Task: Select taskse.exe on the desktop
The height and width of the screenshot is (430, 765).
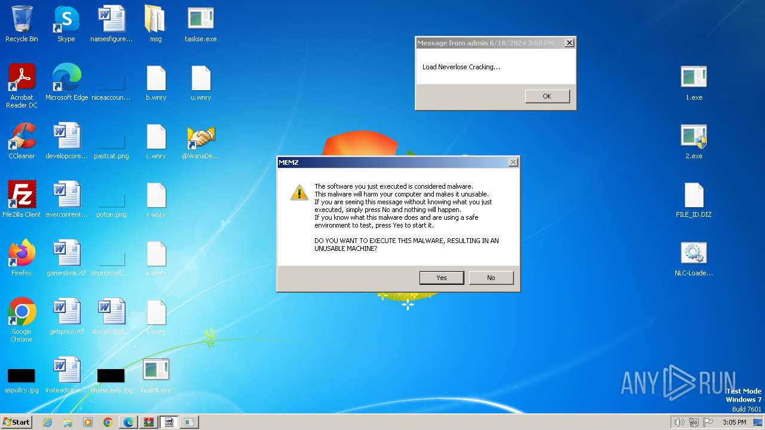Action: (x=201, y=24)
